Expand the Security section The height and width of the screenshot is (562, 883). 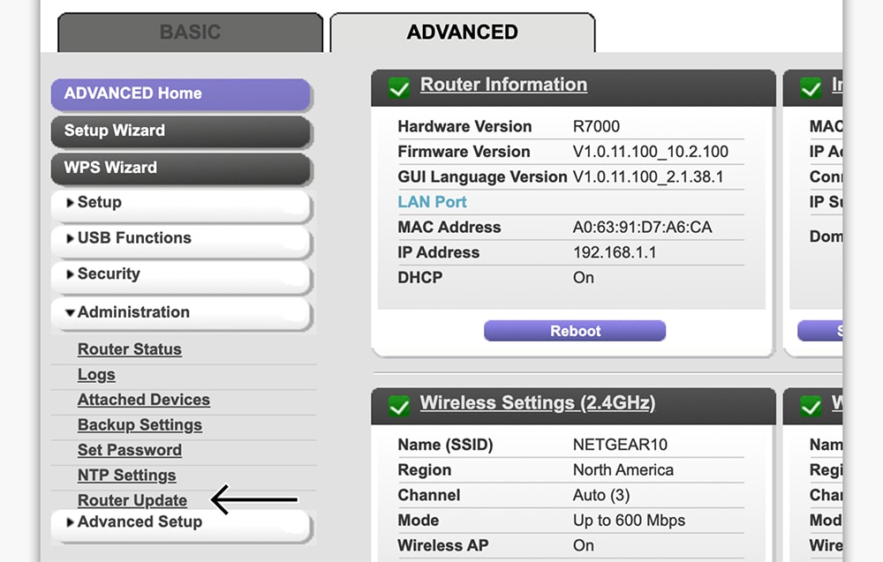[x=181, y=277]
